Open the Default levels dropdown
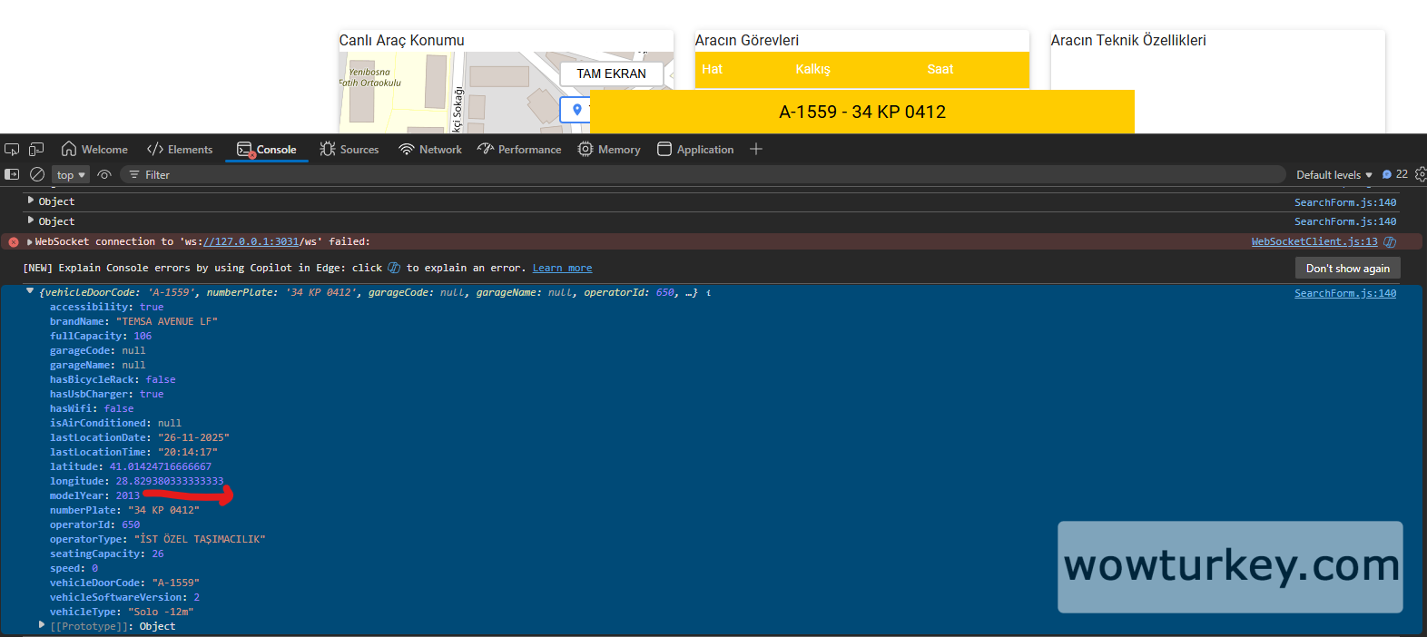This screenshot has height=637, width=1427. [x=1334, y=175]
